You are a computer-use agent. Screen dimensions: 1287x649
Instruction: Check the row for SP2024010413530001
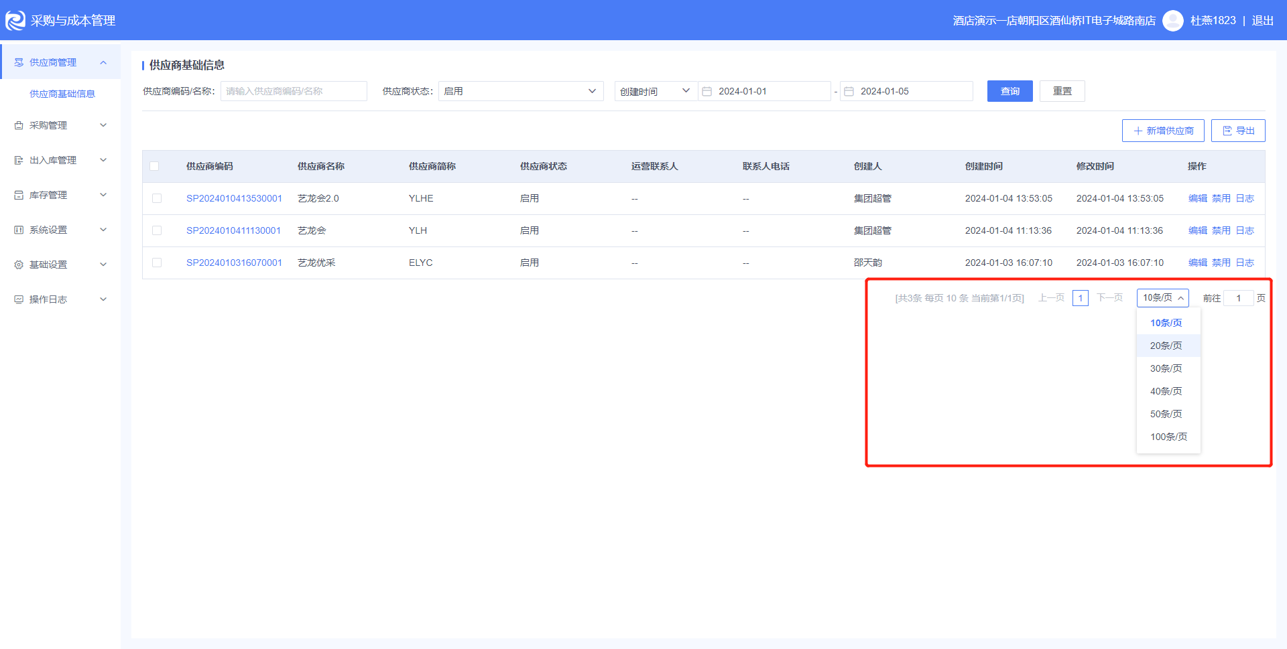(157, 198)
